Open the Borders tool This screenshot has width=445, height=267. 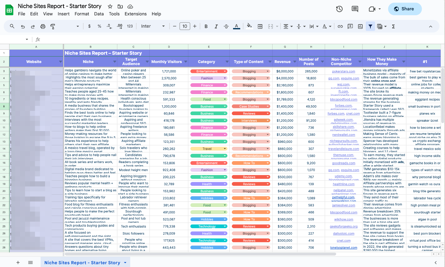(x=260, y=26)
